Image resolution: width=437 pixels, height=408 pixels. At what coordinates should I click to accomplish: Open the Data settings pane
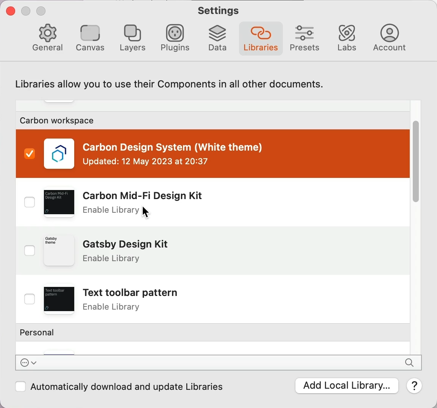pos(218,38)
